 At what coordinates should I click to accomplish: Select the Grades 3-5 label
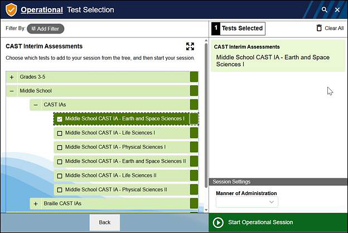coord(32,77)
